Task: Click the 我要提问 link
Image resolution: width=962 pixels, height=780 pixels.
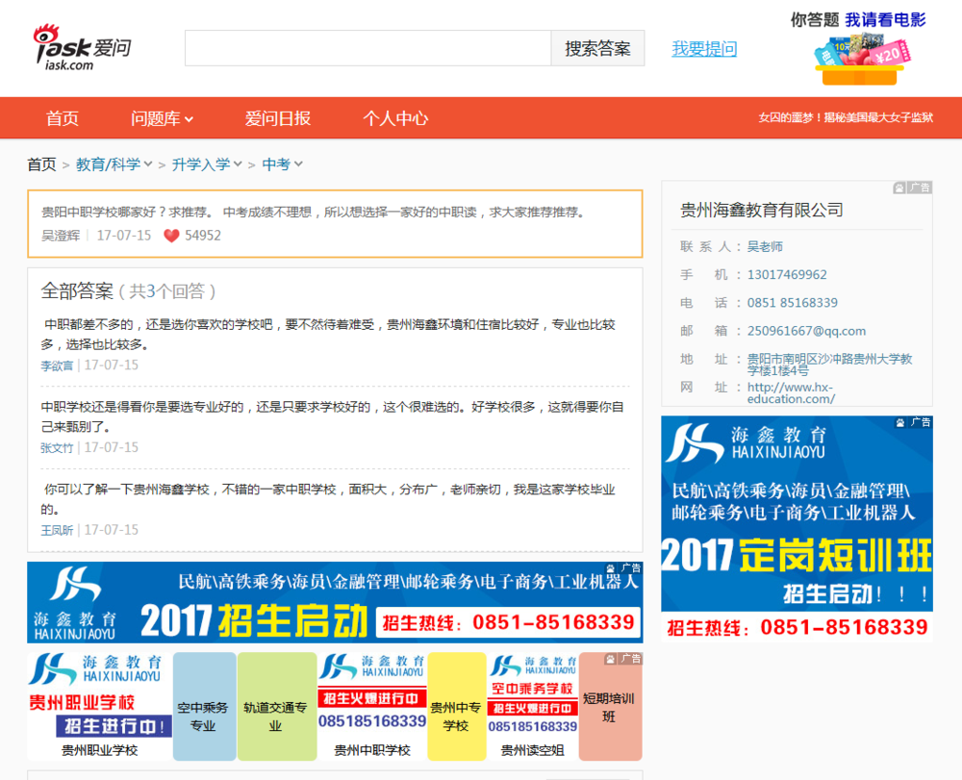Action: [704, 48]
